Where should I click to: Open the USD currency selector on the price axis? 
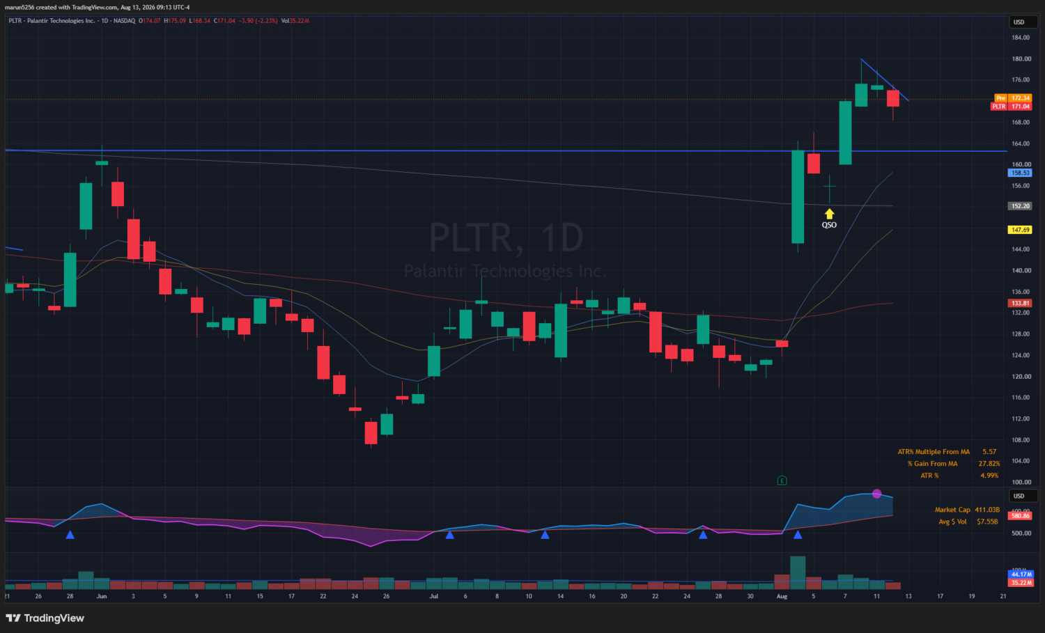(1023, 22)
